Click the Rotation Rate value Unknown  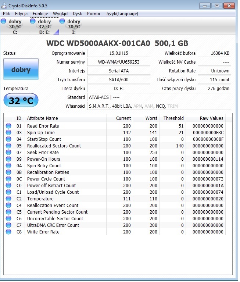pos(215,71)
